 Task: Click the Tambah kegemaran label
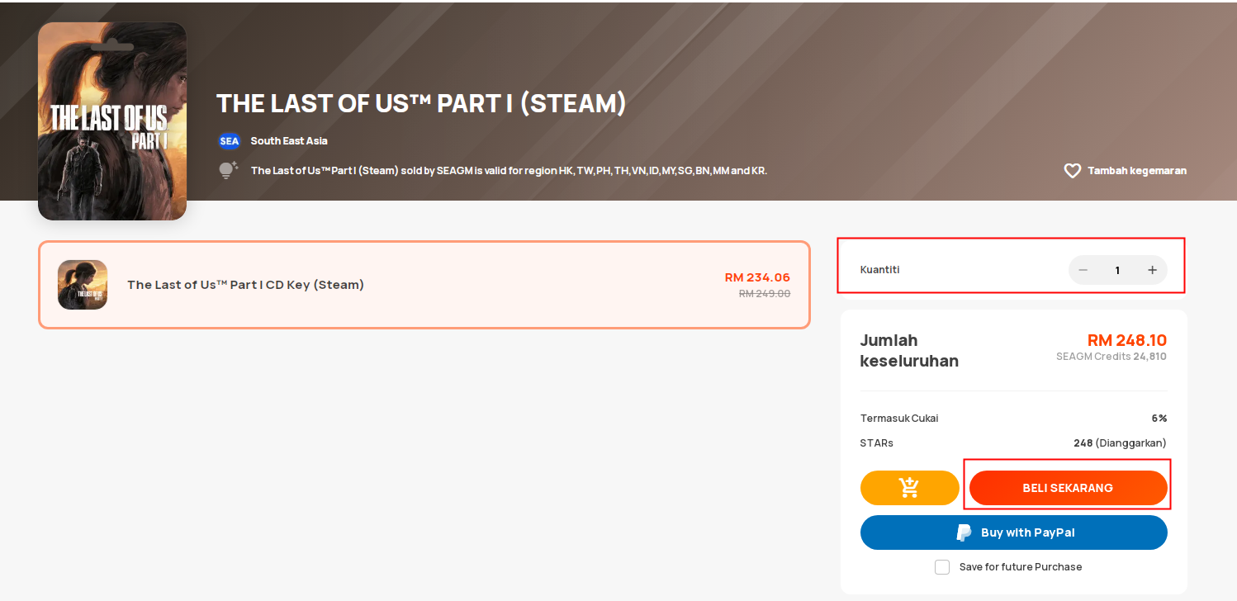point(1136,171)
